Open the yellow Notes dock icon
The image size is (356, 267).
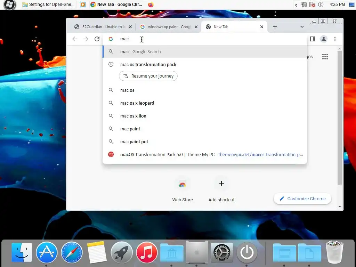97,252
